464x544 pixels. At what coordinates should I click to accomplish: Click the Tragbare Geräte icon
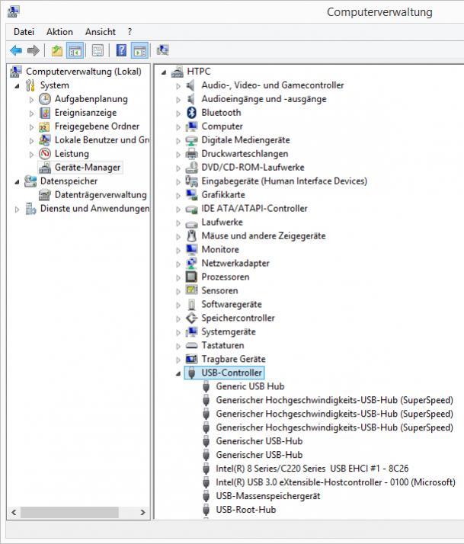point(191,359)
